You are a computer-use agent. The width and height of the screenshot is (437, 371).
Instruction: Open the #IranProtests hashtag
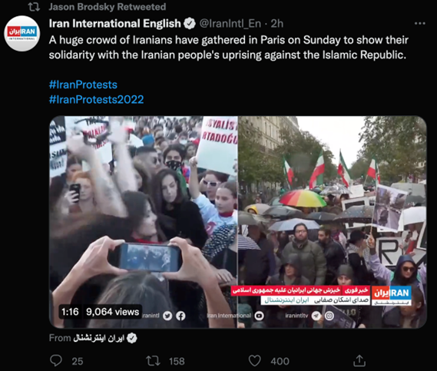click(83, 84)
